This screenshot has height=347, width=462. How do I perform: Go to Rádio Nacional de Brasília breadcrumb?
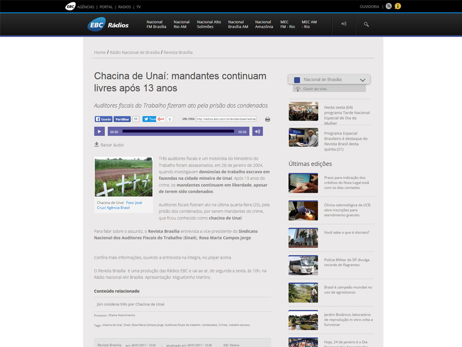[x=135, y=52]
